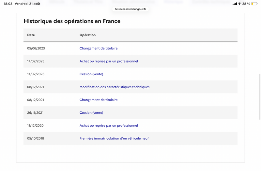
Task: Click the Historique des opérations en France heading
Action: (x=72, y=21)
